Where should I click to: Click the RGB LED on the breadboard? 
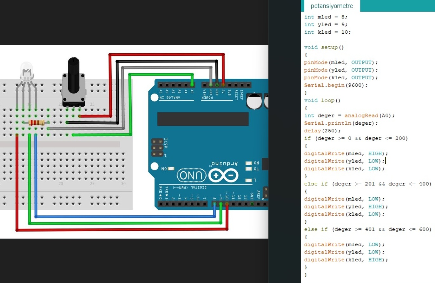27,71
